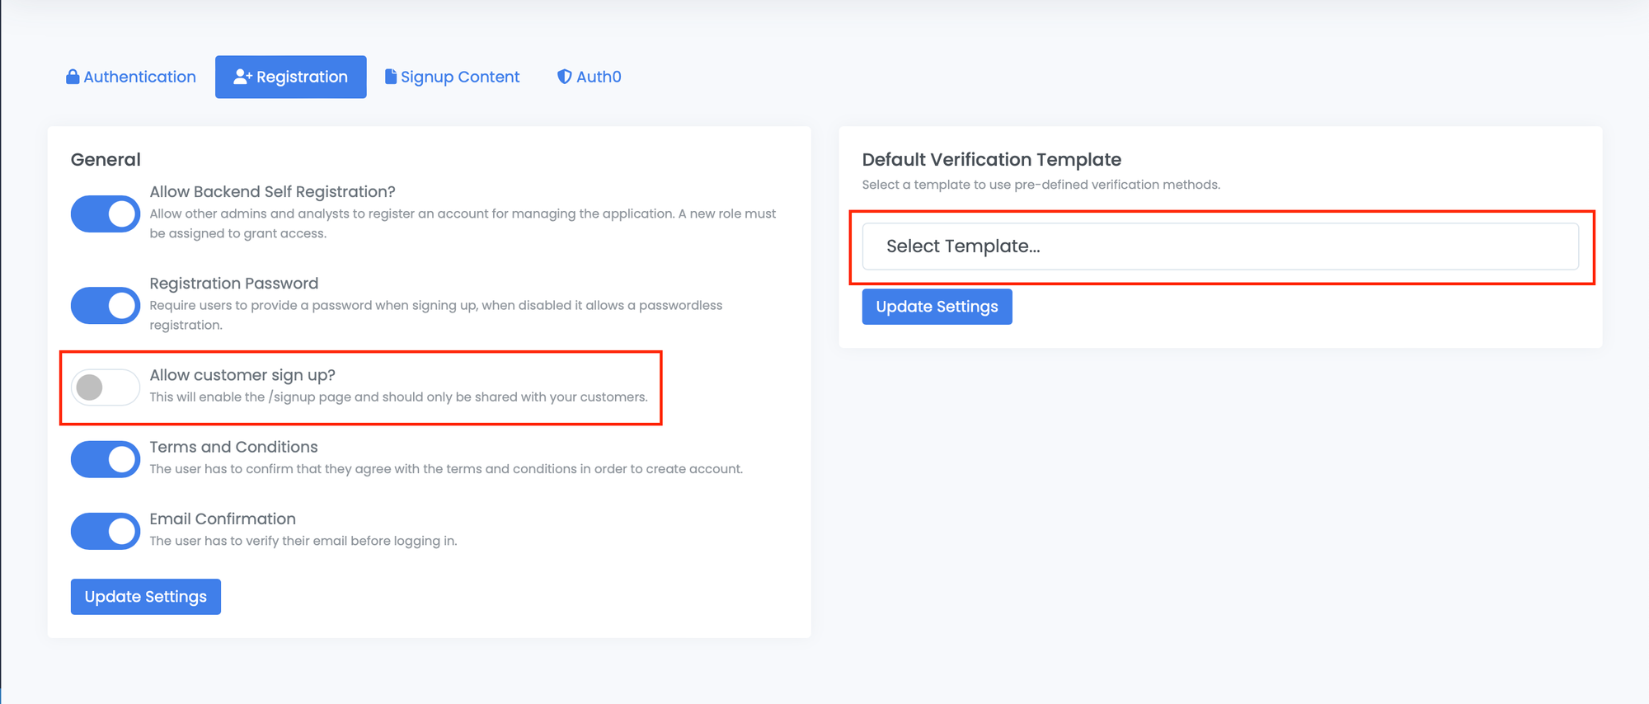Toggle off Terms and Conditions switch
This screenshot has height=704, width=1649.
pos(106,459)
